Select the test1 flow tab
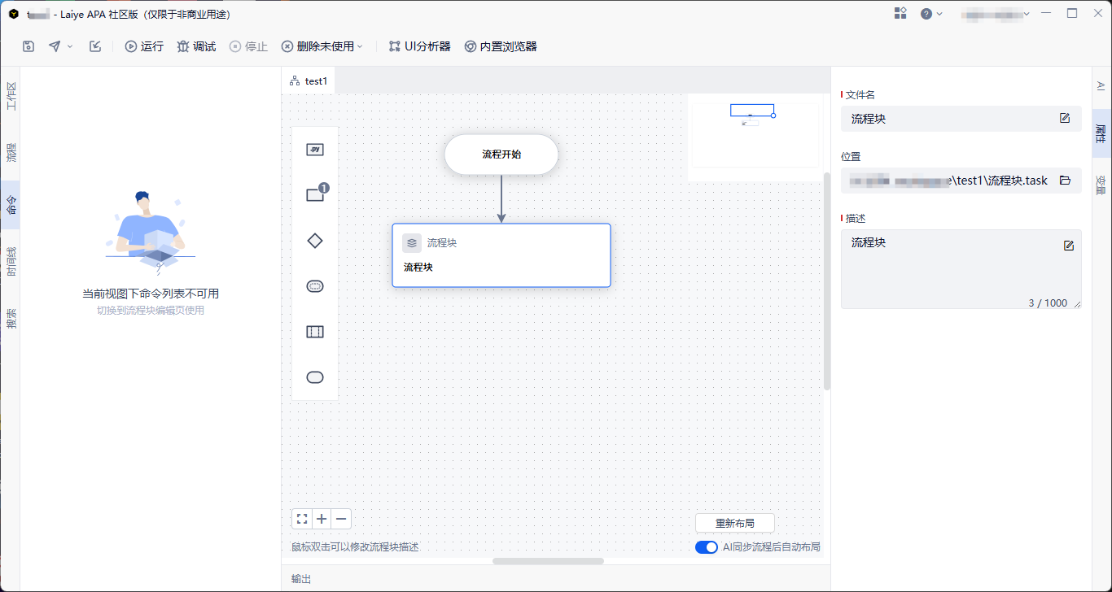This screenshot has width=1112, height=592. coord(309,81)
